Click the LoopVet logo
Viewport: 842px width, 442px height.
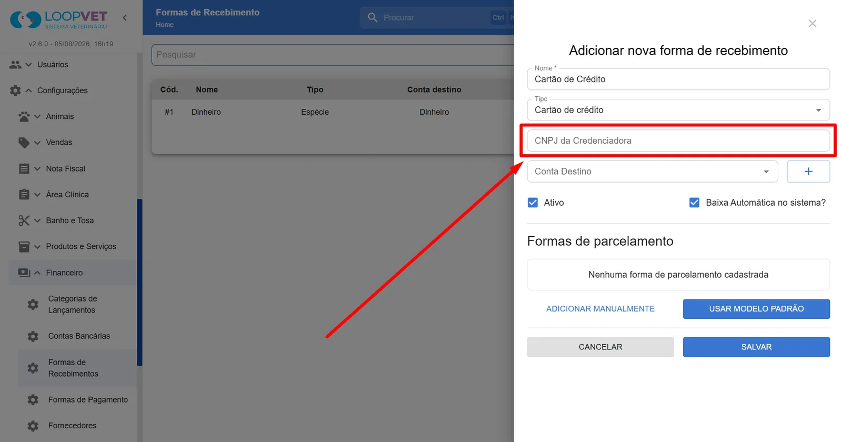click(58, 19)
